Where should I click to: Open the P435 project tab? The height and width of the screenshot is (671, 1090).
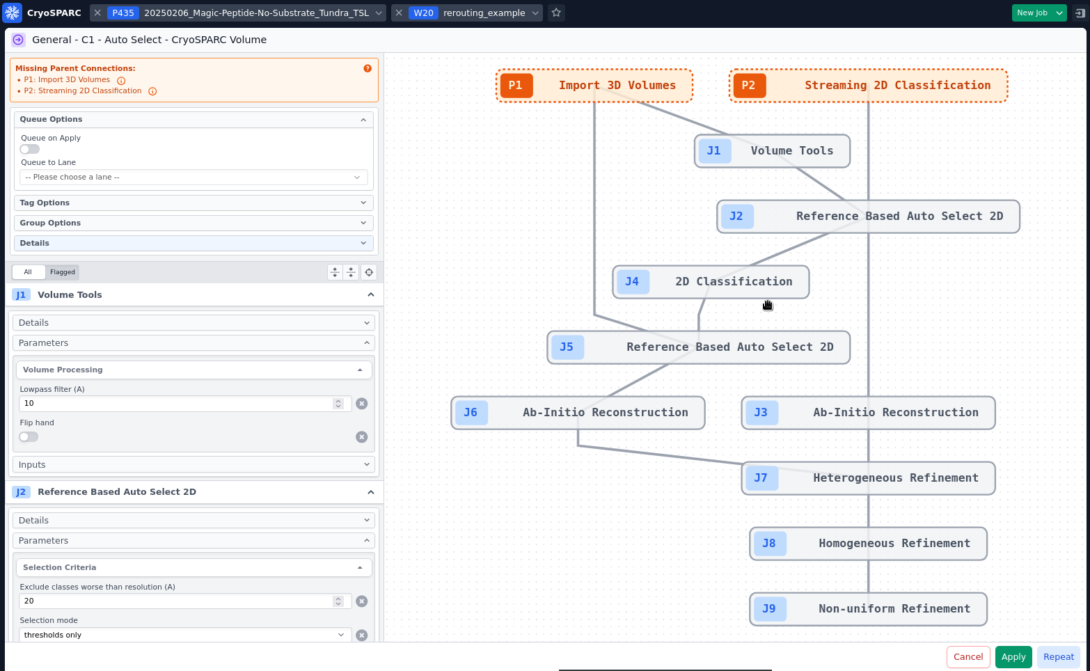point(239,13)
